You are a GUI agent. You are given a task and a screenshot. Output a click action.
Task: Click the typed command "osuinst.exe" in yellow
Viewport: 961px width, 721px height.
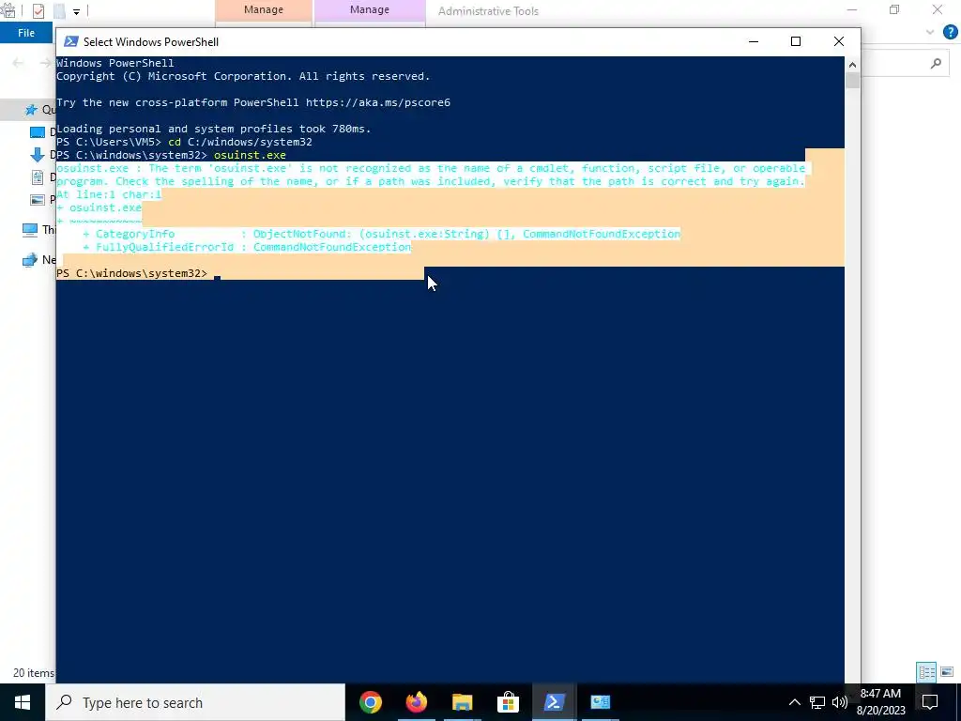point(250,155)
